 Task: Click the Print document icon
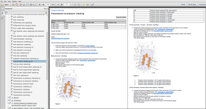[x=31, y=5]
